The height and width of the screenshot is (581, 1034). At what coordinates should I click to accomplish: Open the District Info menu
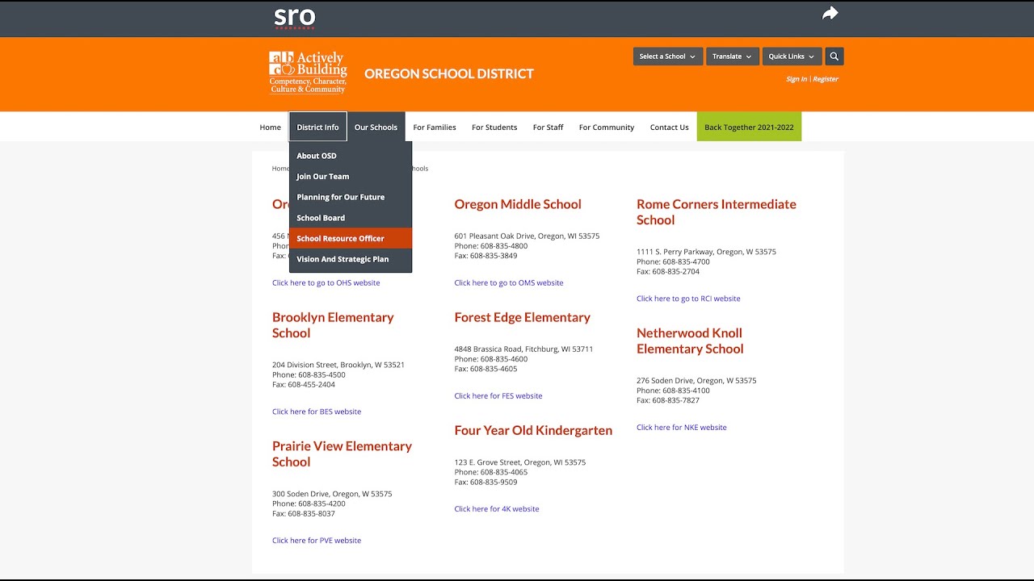click(318, 127)
